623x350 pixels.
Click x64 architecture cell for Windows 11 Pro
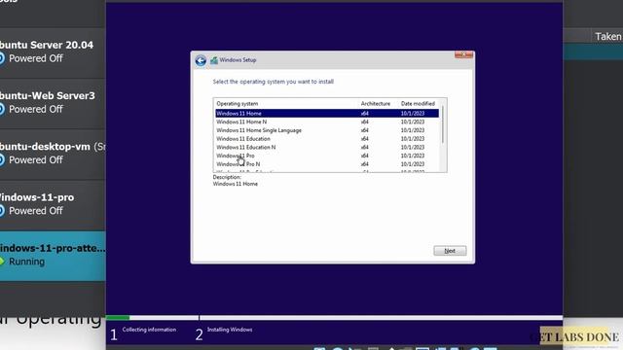point(365,156)
